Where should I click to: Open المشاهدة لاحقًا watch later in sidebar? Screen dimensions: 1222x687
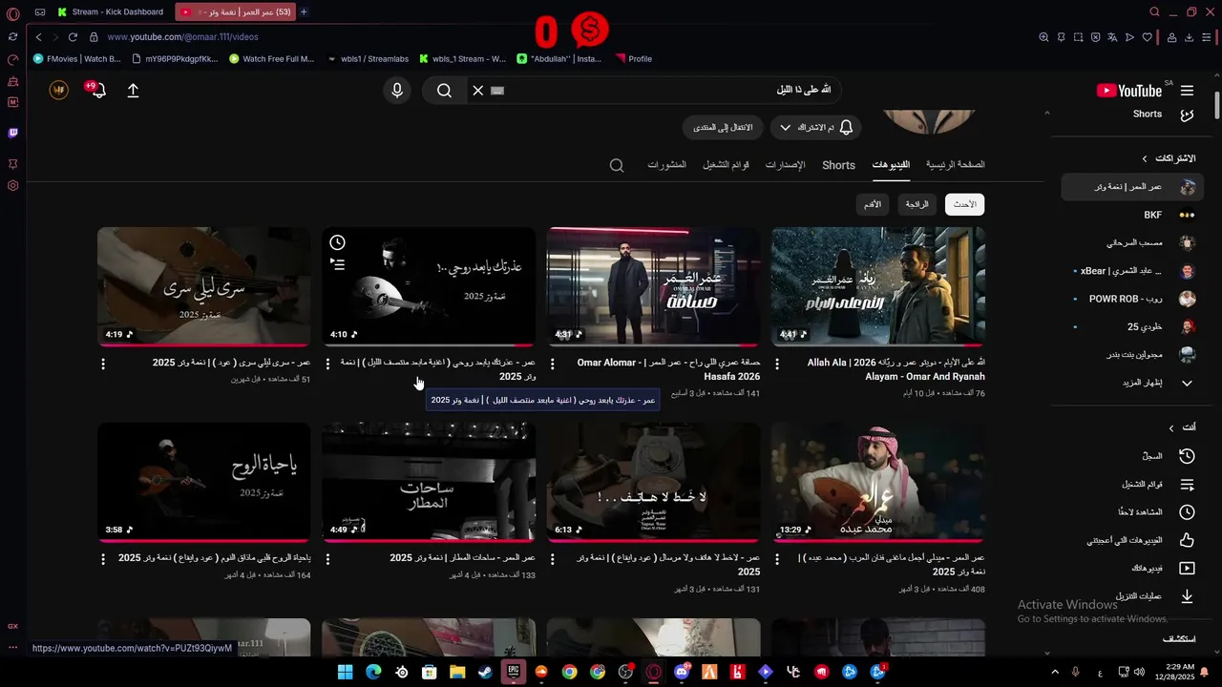point(1132,512)
